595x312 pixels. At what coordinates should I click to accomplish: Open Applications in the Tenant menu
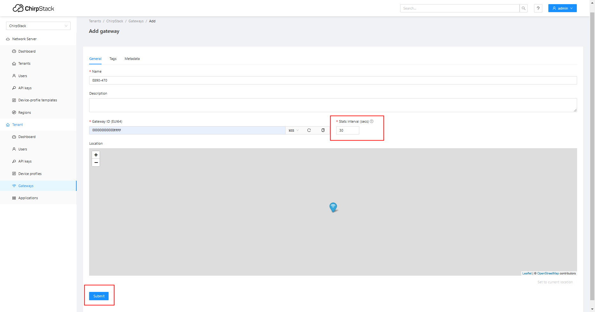[28, 198]
